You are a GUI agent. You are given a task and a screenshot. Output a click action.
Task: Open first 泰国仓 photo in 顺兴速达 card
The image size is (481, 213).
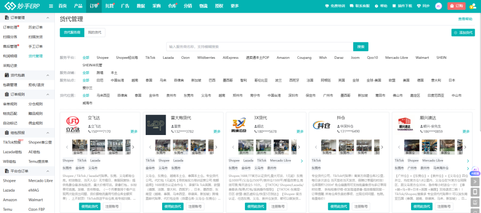(412, 147)
